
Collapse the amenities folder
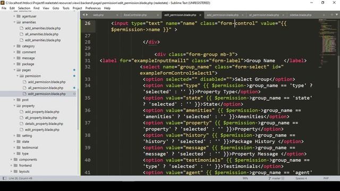pyautogui.click(x=14, y=22)
